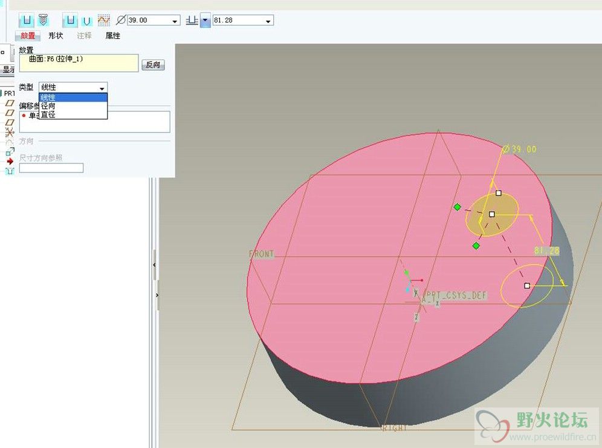Open the 属性 properties tab

[112, 36]
